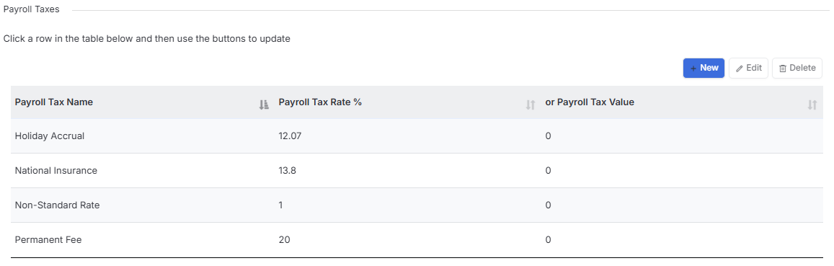Sort by Payroll Tax Rate % sort icon
The width and height of the screenshot is (834, 266).
point(530,105)
